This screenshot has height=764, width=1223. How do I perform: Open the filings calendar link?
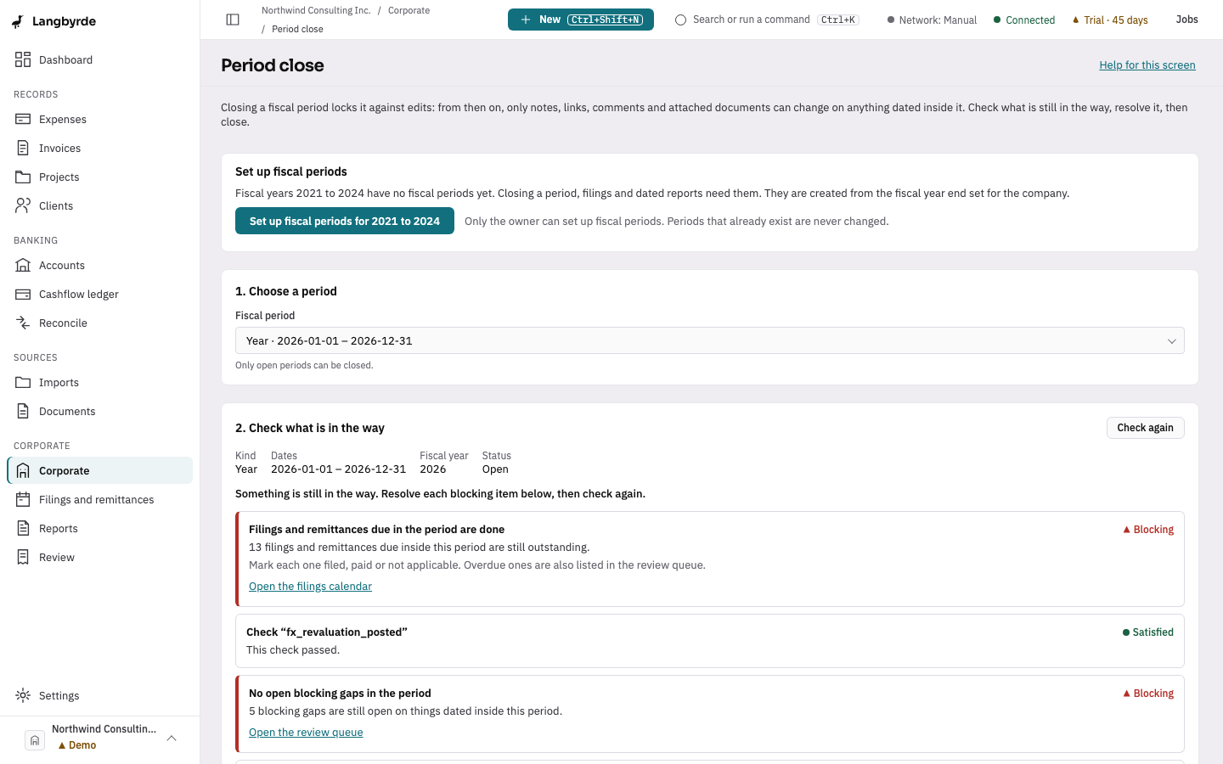310,587
